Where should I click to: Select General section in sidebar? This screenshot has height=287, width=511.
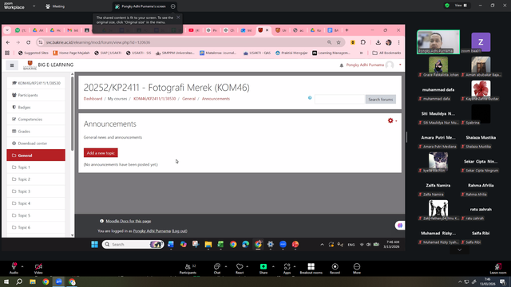36,155
